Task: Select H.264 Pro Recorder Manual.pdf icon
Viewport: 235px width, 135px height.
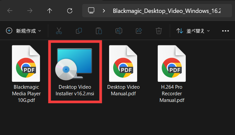Action: coord(172,64)
